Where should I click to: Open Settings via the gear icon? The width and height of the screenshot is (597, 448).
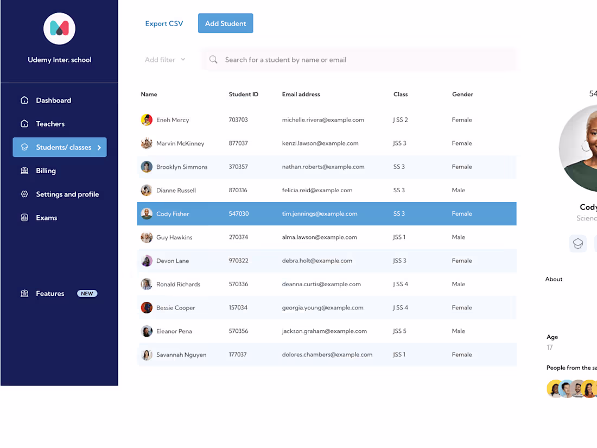pos(24,194)
